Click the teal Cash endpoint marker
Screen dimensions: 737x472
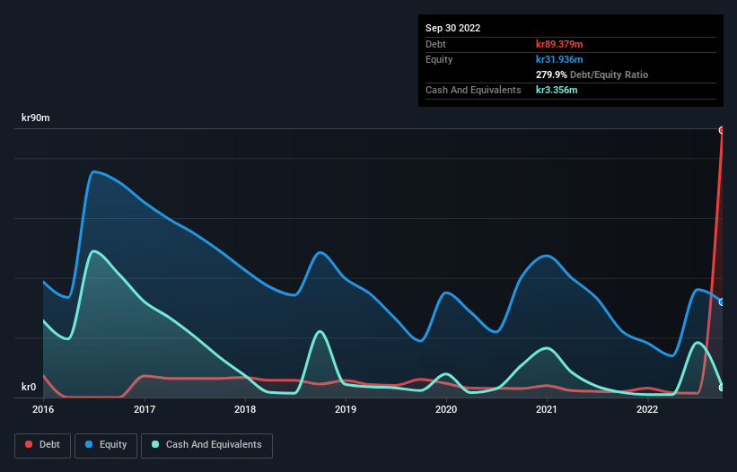tap(722, 388)
